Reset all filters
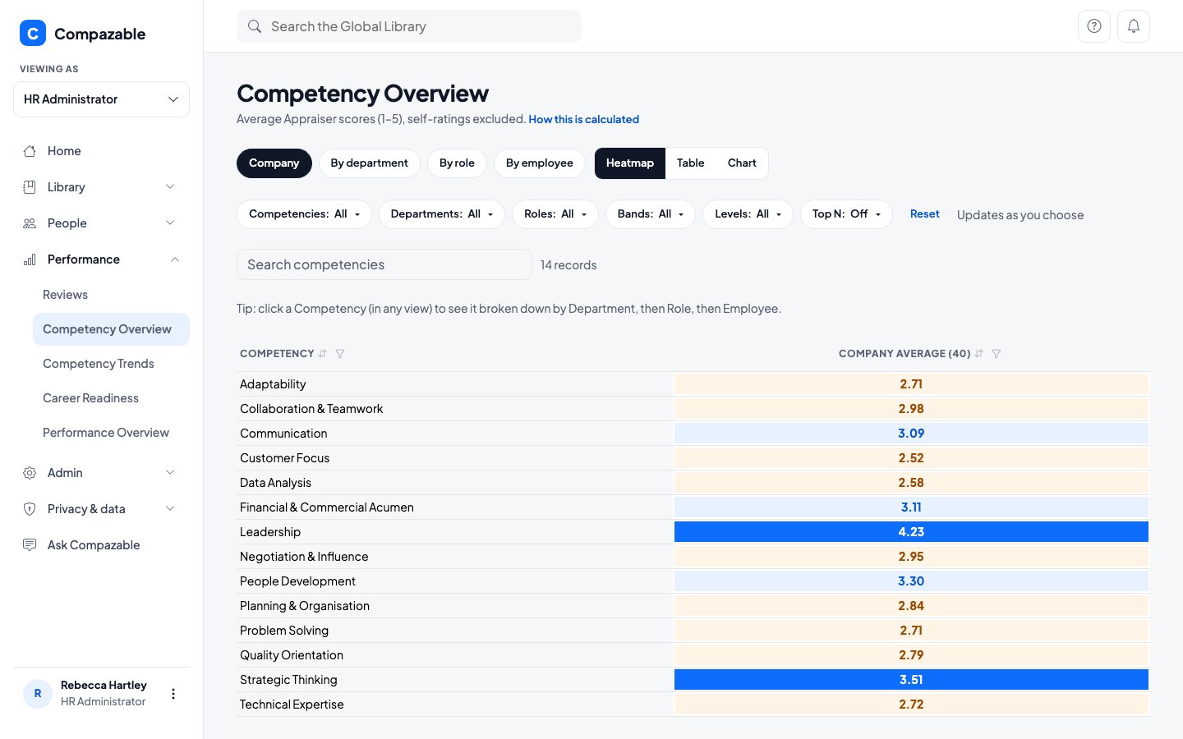This screenshot has width=1183, height=739. [x=924, y=214]
